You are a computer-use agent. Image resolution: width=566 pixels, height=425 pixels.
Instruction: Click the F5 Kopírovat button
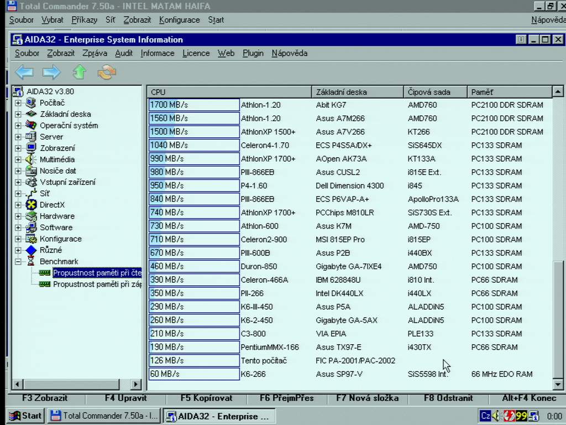click(x=207, y=398)
